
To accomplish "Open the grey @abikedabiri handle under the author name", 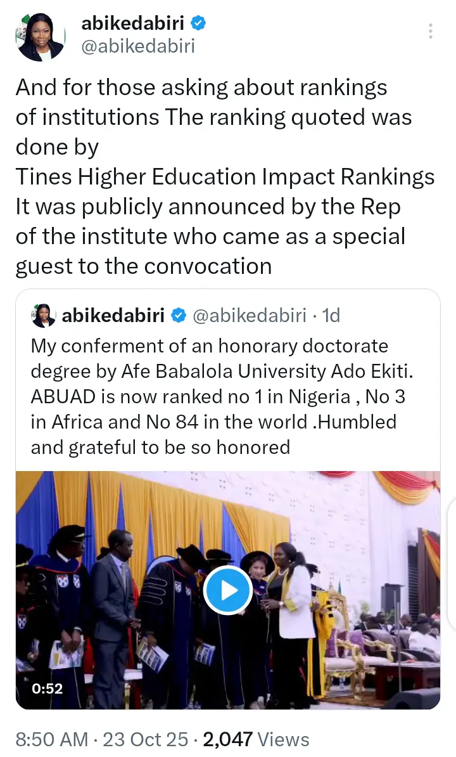I will click(x=138, y=46).
